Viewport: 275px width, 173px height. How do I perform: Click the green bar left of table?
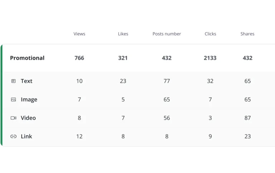point(1,95)
